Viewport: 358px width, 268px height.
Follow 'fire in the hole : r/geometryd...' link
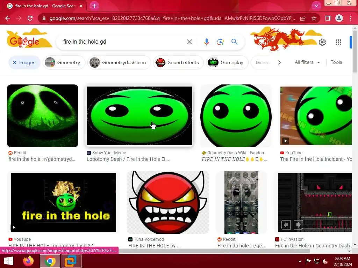[42, 159]
